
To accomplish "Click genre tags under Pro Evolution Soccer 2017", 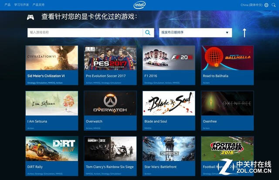I will tap(103, 83).
